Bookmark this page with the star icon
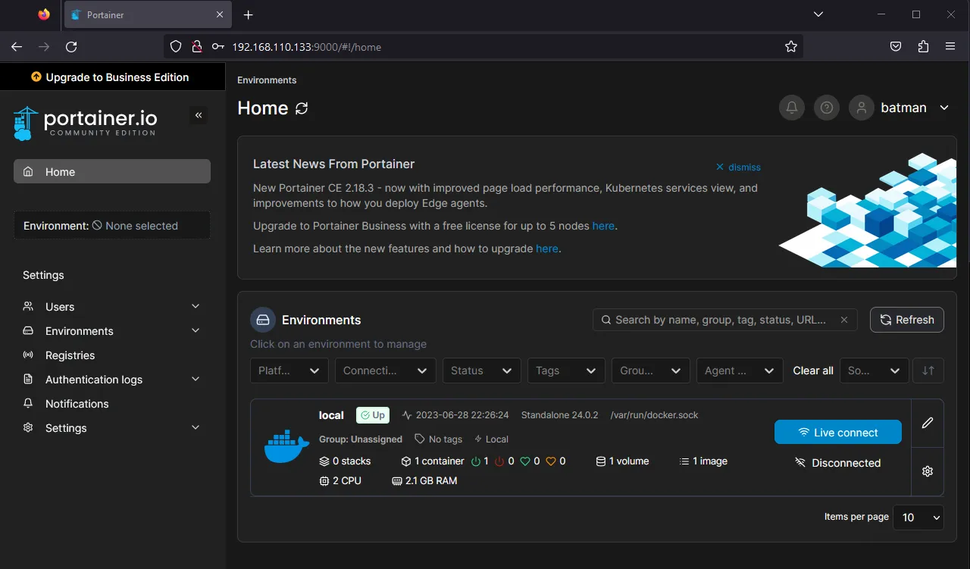970x569 pixels. [791, 46]
